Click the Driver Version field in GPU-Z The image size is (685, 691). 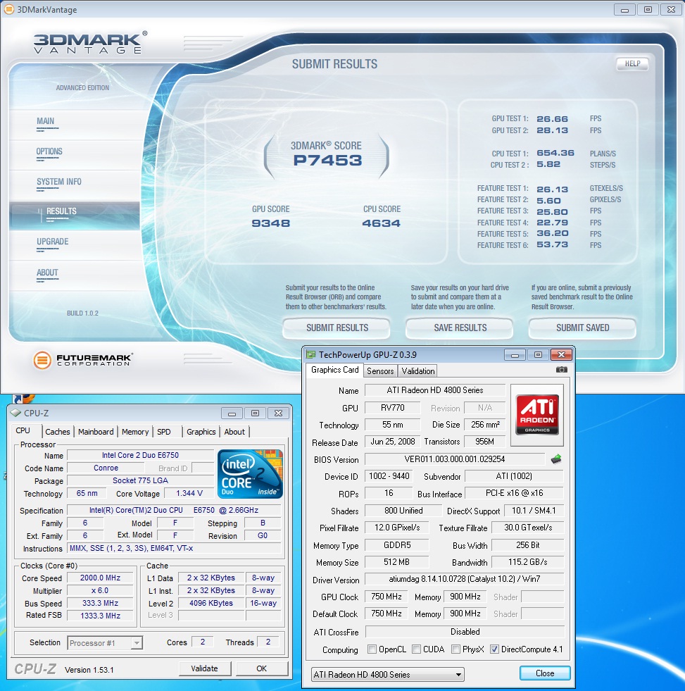point(465,579)
